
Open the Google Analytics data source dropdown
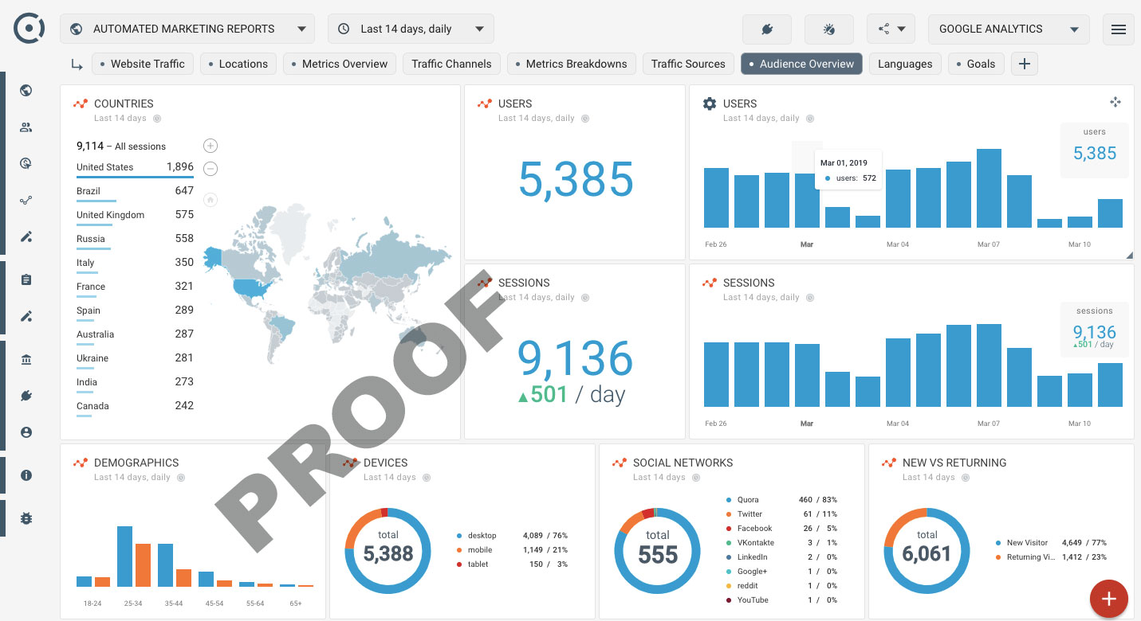[x=1008, y=29]
